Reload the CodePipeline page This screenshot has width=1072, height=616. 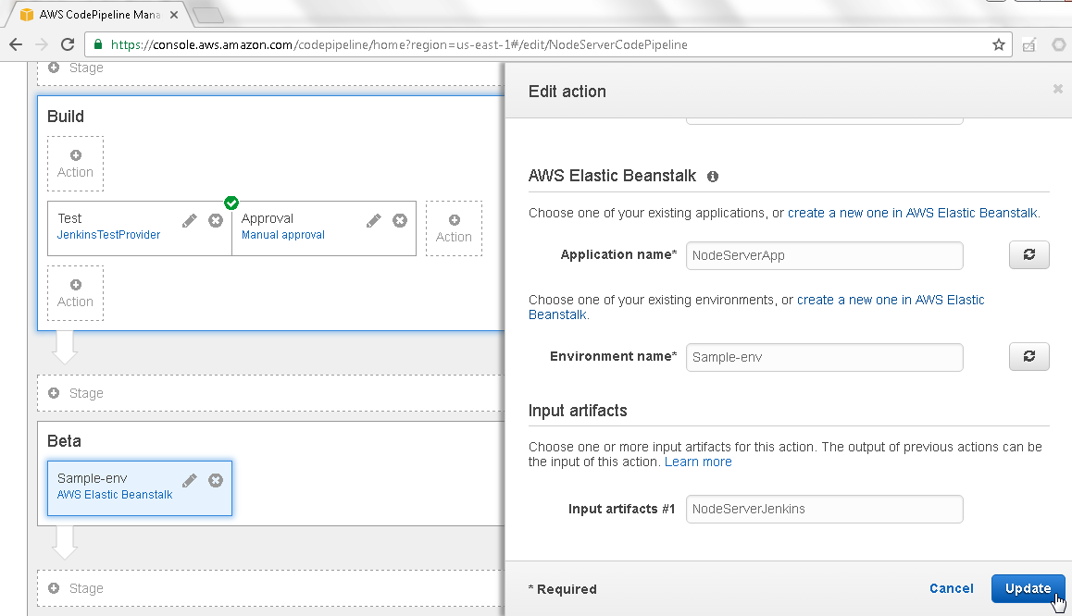[67, 44]
